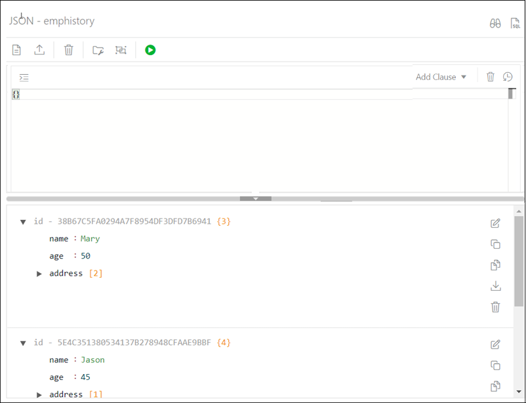Open query history clock icon
The height and width of the screenshot is (403, 526).
pyautogui.click(x=508, y=77)
